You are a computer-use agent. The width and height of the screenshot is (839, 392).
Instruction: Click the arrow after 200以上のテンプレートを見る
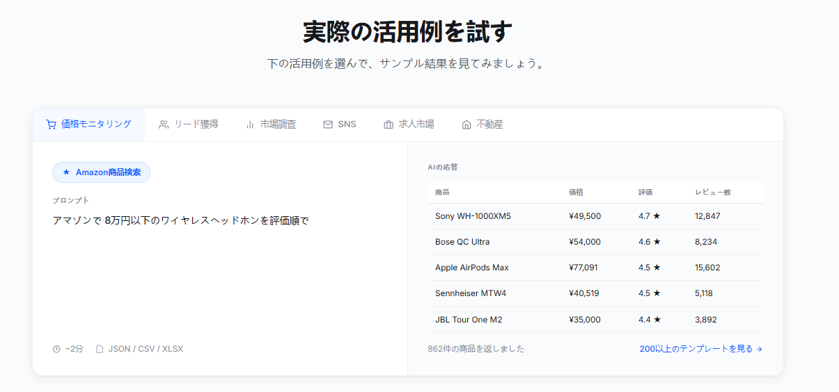759,349
